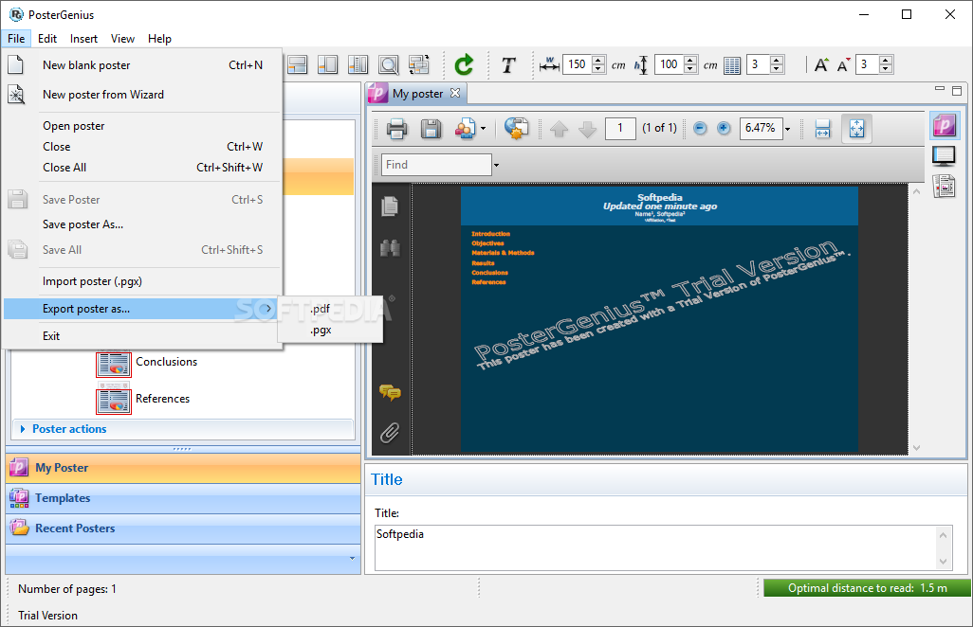973x627 pixels.
Task: Open the Help menu
Action: click(x=159, y=39)
